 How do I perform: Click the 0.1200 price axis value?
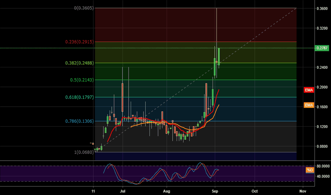322,127
